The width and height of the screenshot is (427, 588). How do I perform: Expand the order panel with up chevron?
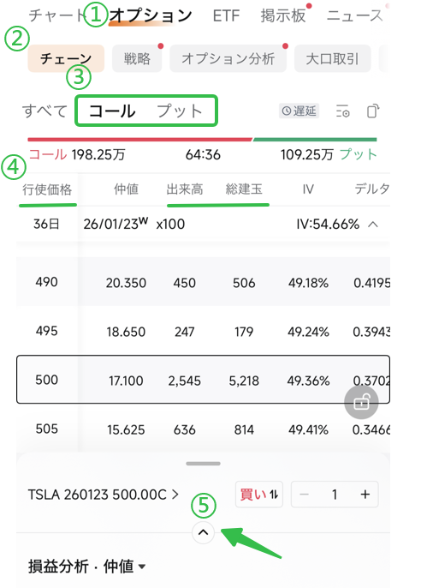[203, 532]
